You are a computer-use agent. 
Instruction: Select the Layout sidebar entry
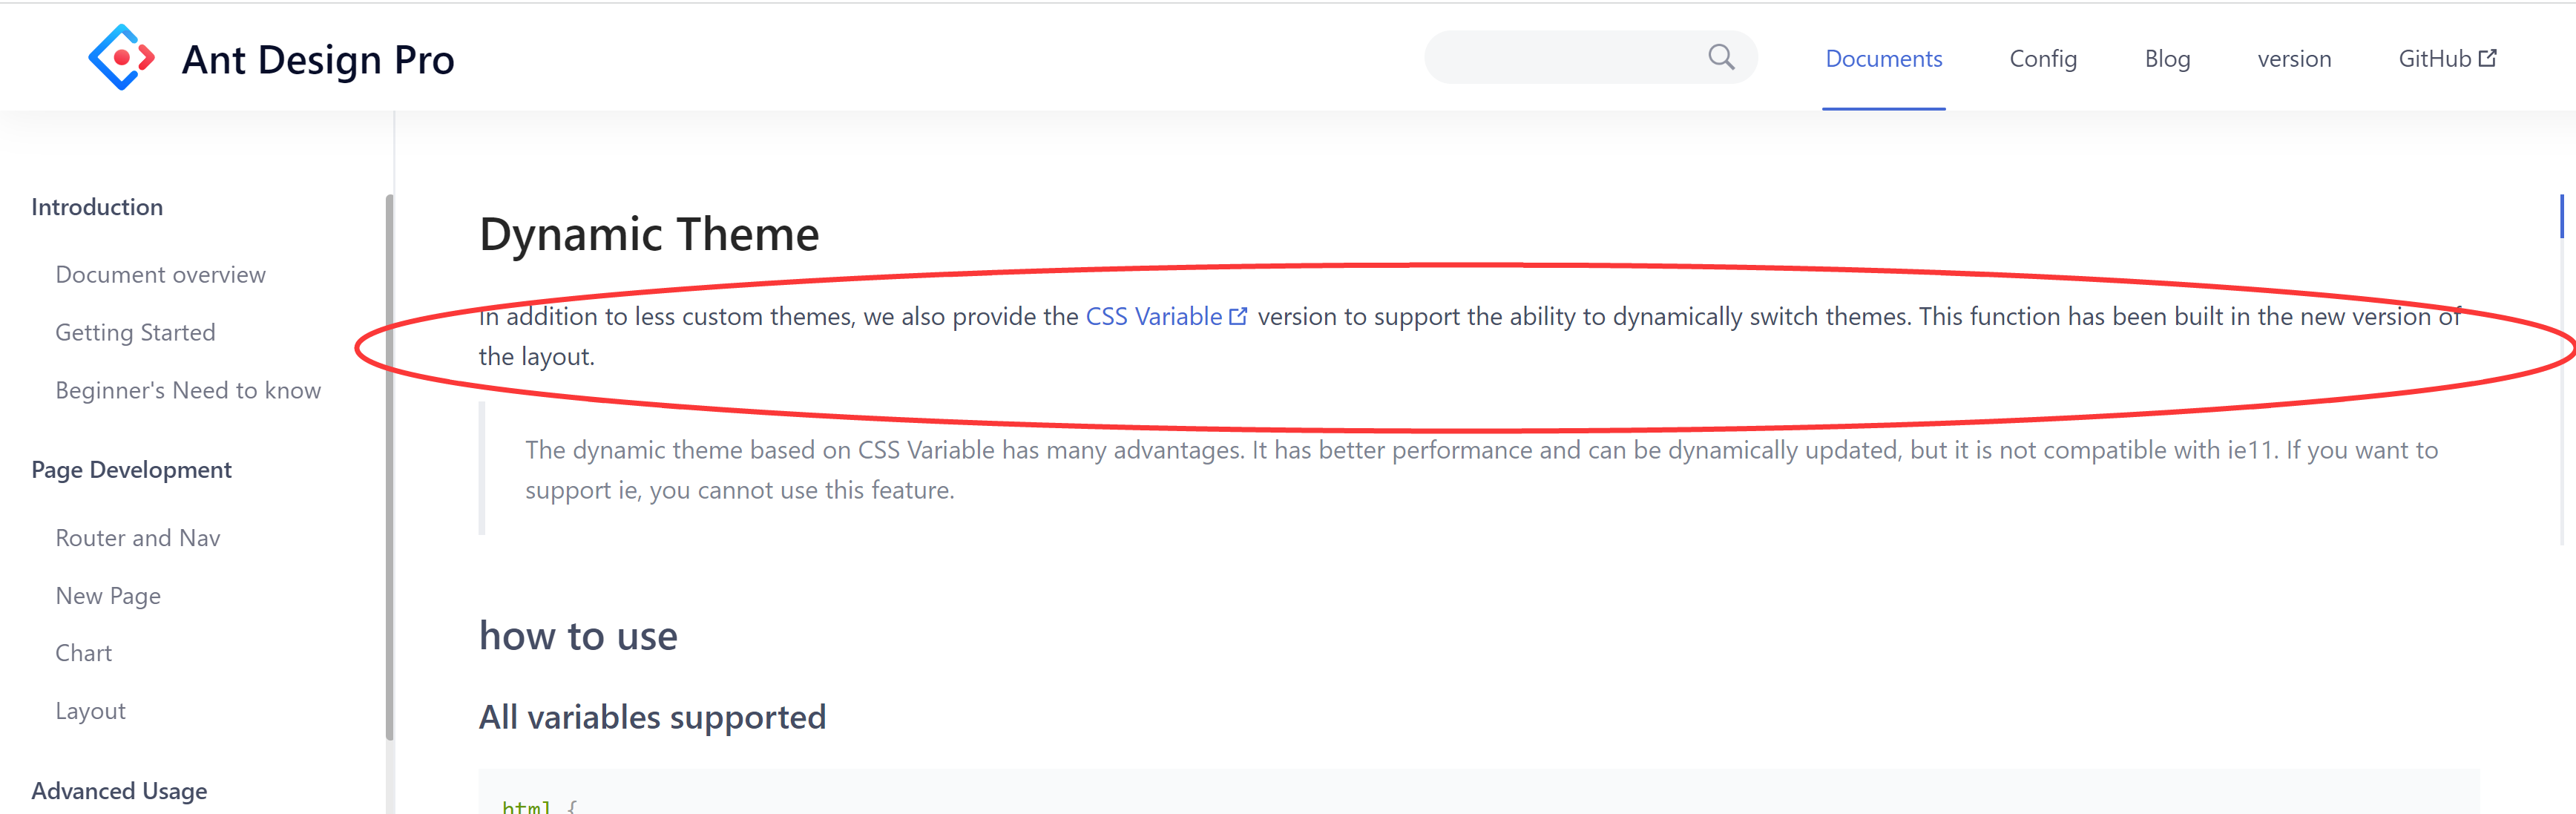[90, 710]
